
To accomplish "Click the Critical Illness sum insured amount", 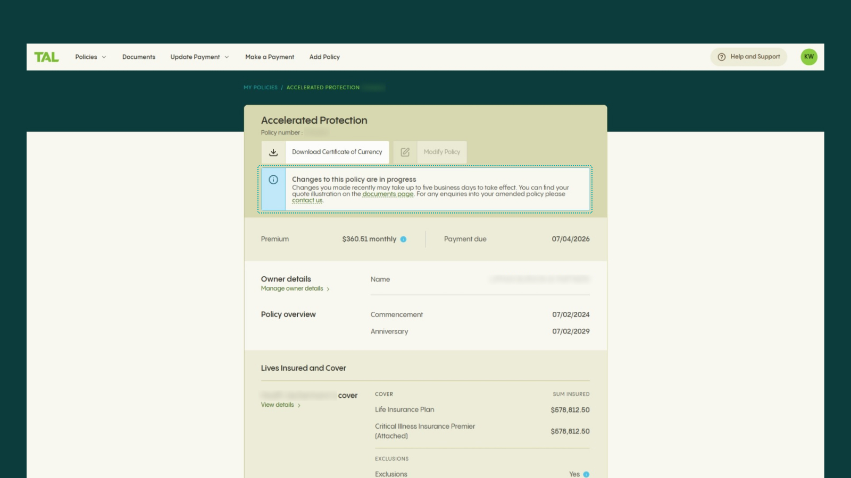I will tap(570, 431).
